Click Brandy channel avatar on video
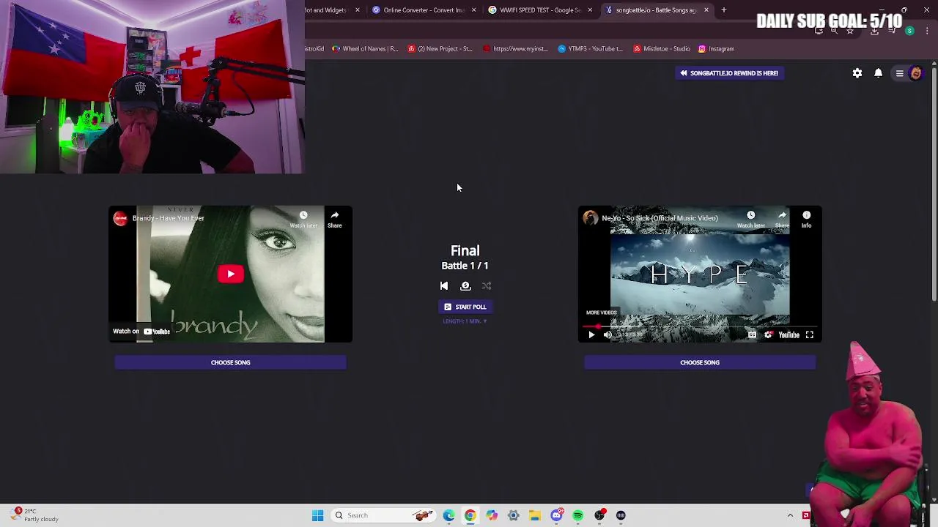 [120, 218]
